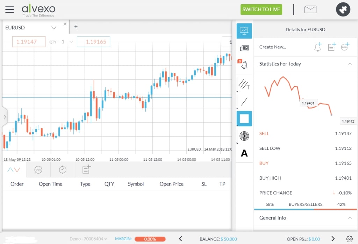Switch to the open positions tab

point(14,170)
